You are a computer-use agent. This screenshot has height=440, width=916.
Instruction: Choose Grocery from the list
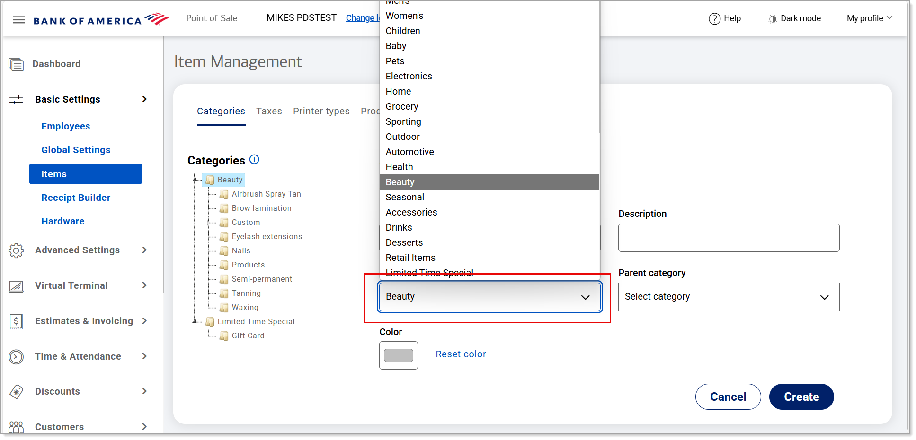(489, 106)
